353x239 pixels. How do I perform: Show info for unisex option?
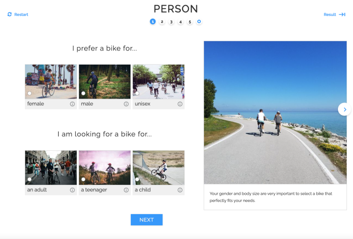180,104
